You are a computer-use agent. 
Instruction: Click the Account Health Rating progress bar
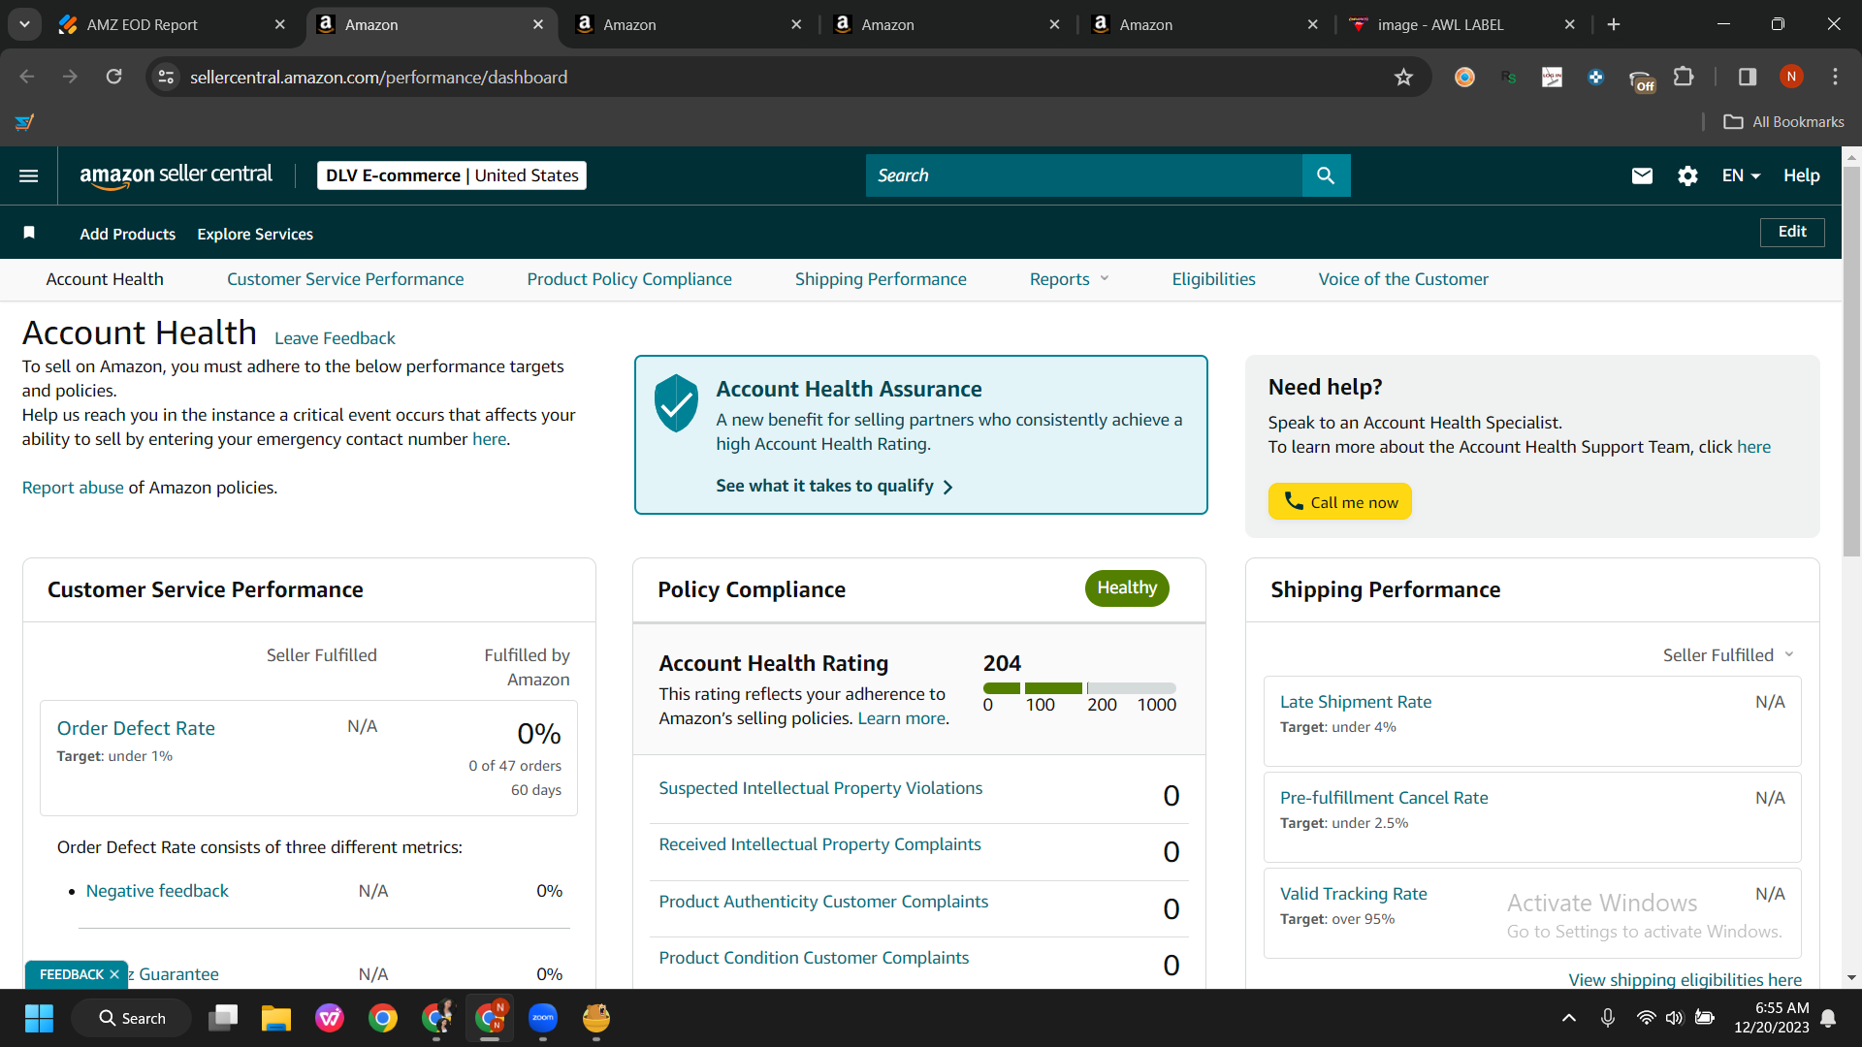1079,688
